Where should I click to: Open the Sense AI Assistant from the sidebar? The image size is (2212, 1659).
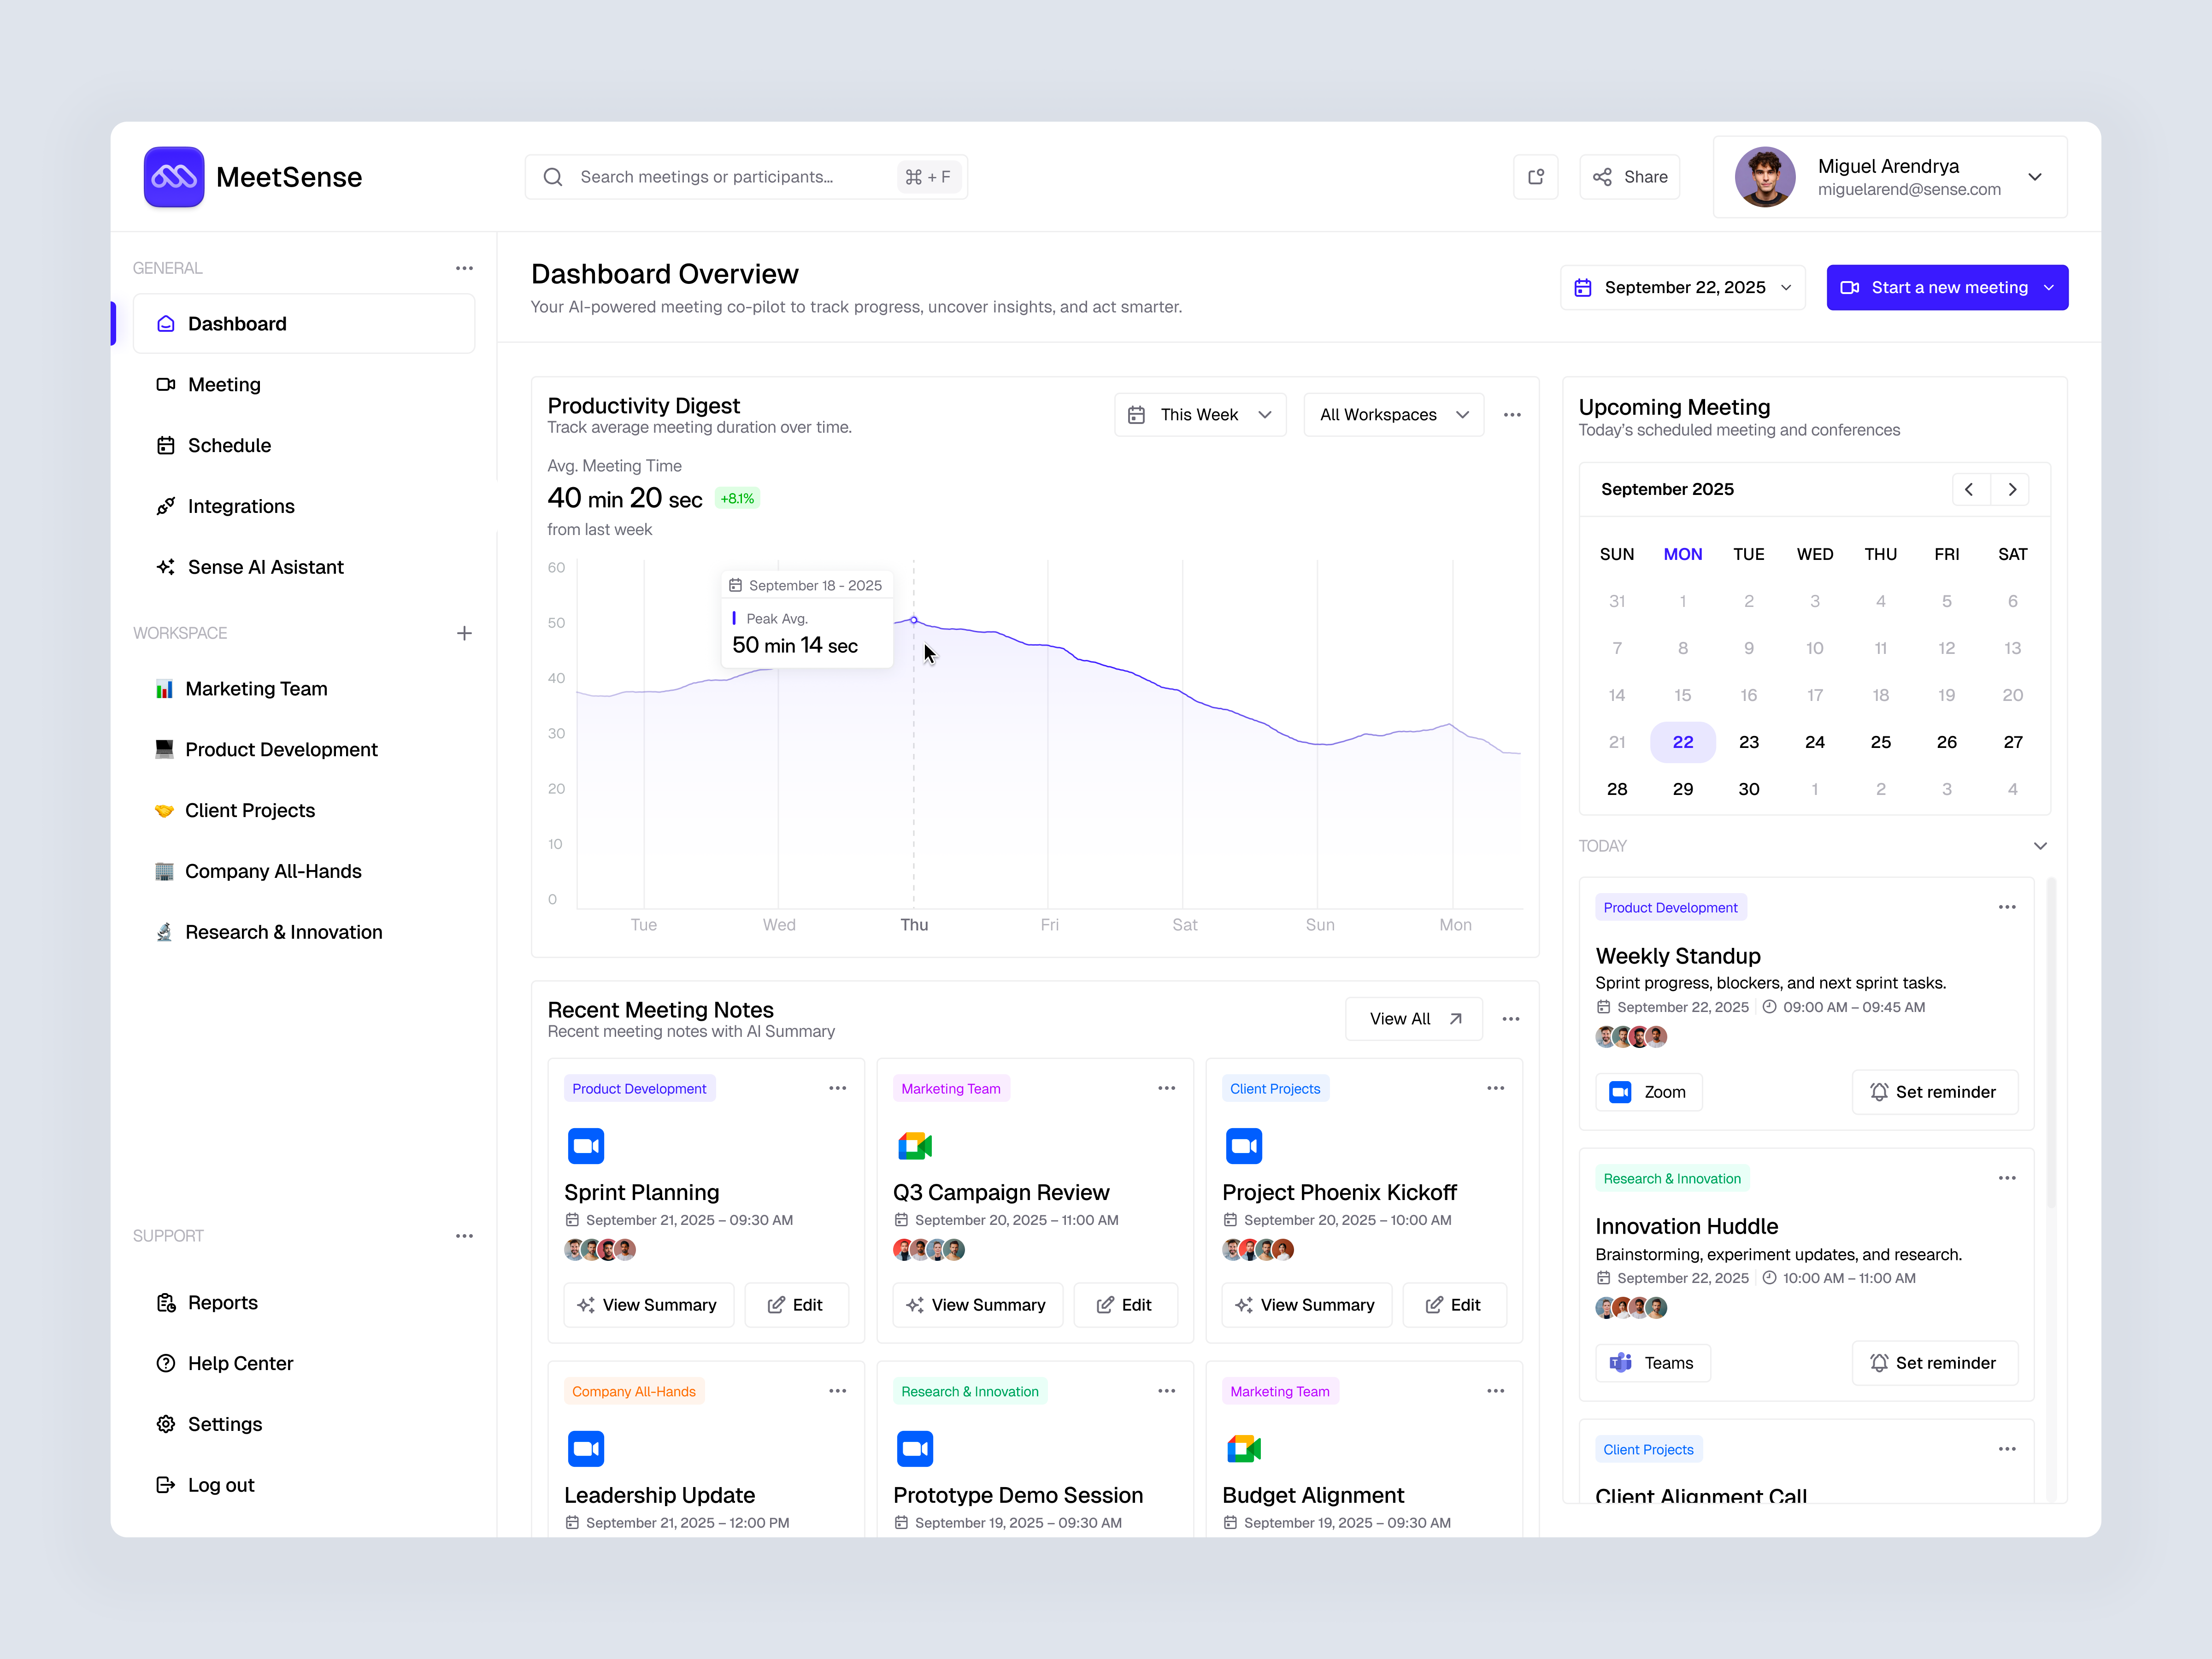coord(265,567)
